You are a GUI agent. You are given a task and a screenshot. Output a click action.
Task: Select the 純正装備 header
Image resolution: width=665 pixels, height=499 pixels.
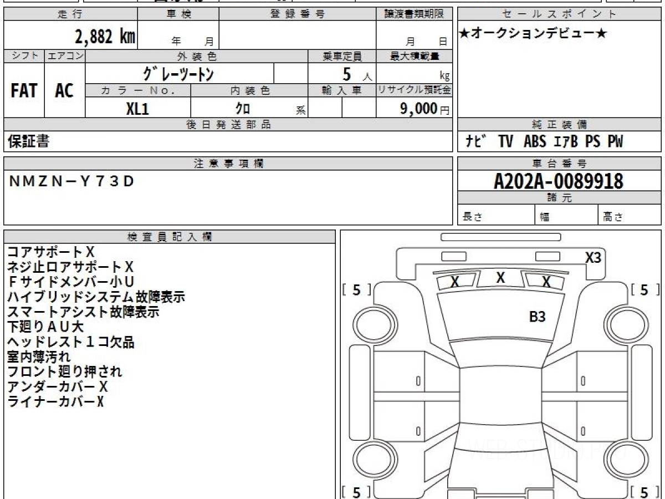pos(560,125)
